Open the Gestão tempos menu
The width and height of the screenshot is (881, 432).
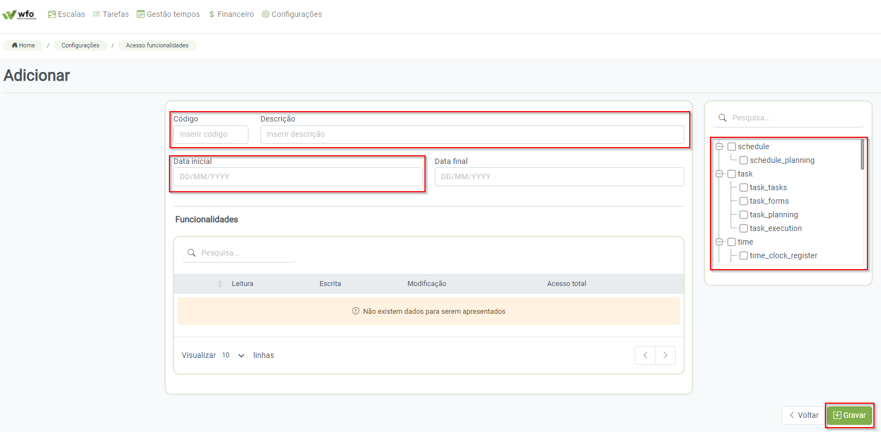tap(168, 14)
